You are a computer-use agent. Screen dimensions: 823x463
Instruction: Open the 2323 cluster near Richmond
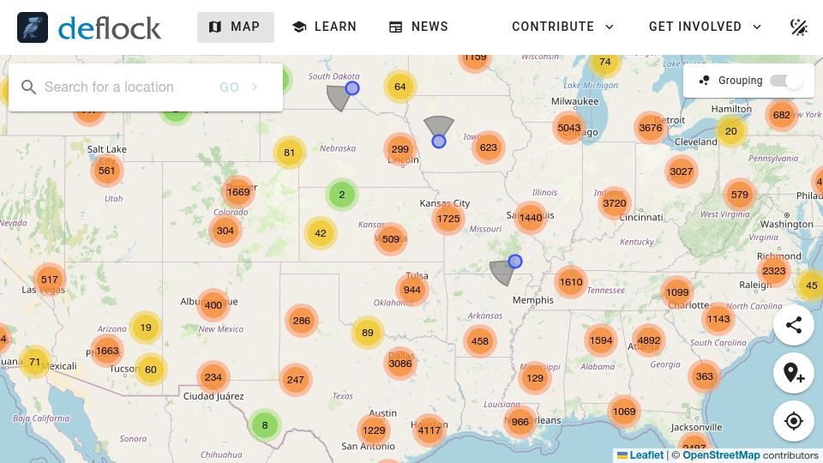773,271
